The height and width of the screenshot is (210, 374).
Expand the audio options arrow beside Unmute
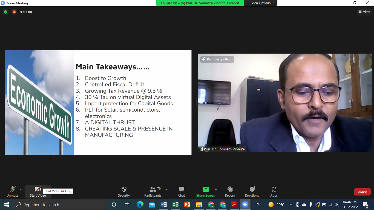point(21,189)
